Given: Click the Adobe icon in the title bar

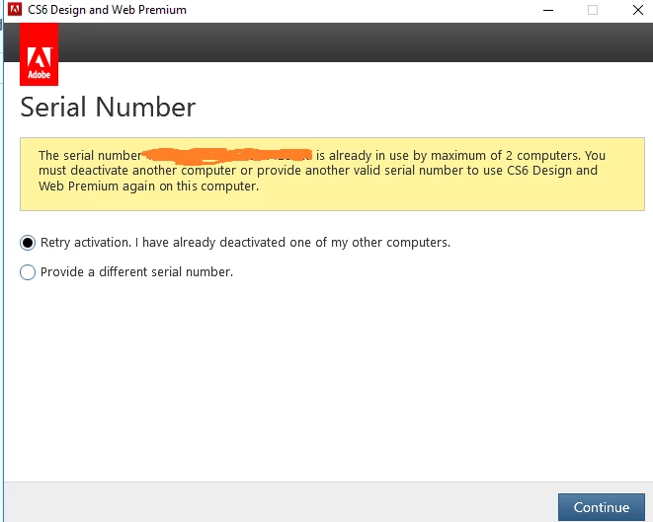Looking at the screenshot, I should 15,9.
